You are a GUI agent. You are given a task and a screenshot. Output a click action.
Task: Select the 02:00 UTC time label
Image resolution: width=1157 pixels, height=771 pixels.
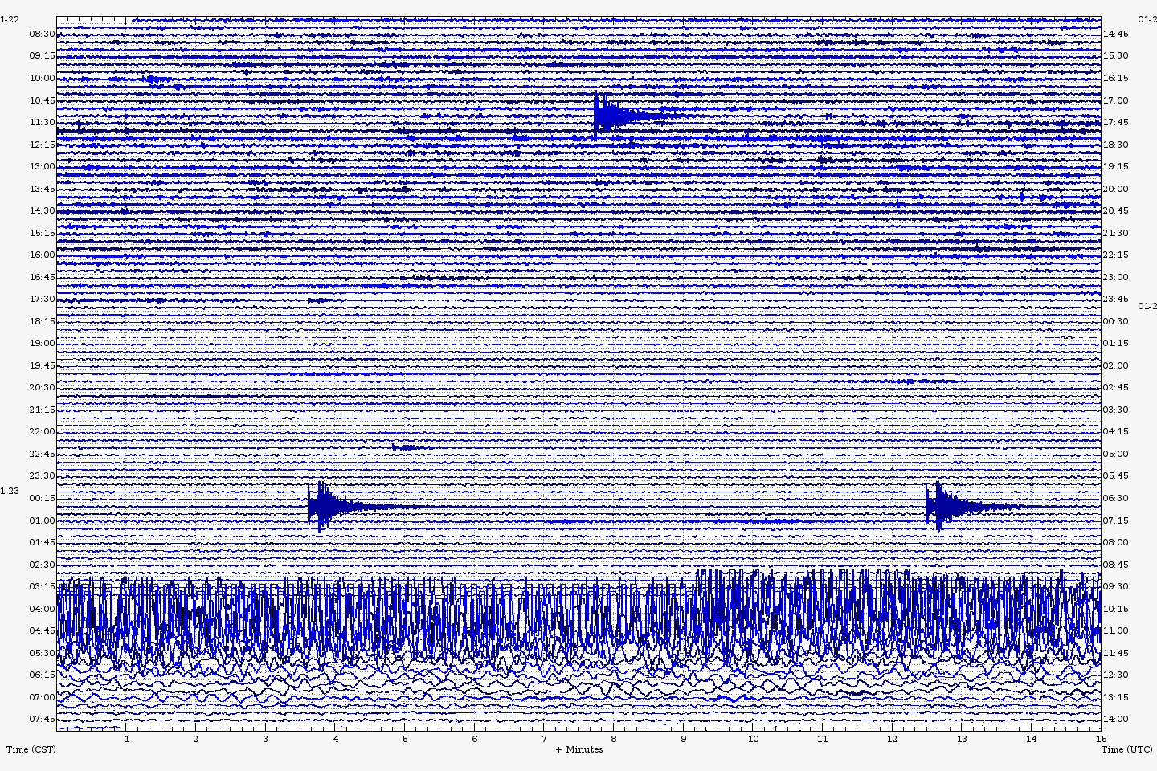click(x=1115, y=365)
